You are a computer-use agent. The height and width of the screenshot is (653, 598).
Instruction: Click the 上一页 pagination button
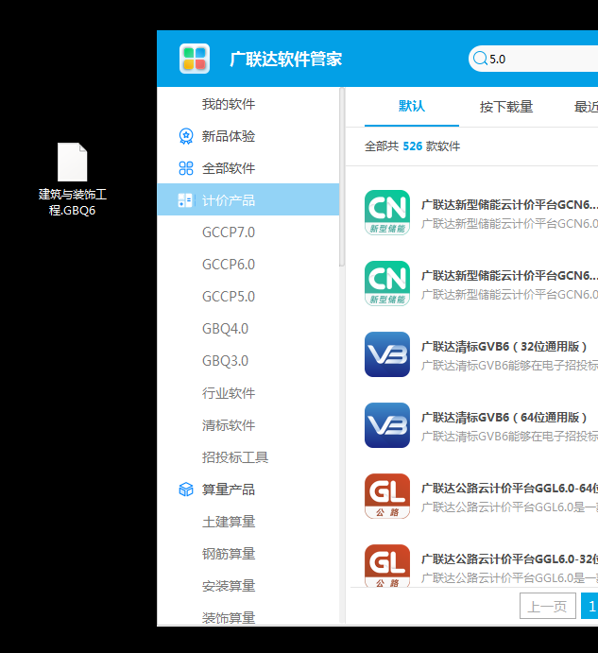coord(548,606)
